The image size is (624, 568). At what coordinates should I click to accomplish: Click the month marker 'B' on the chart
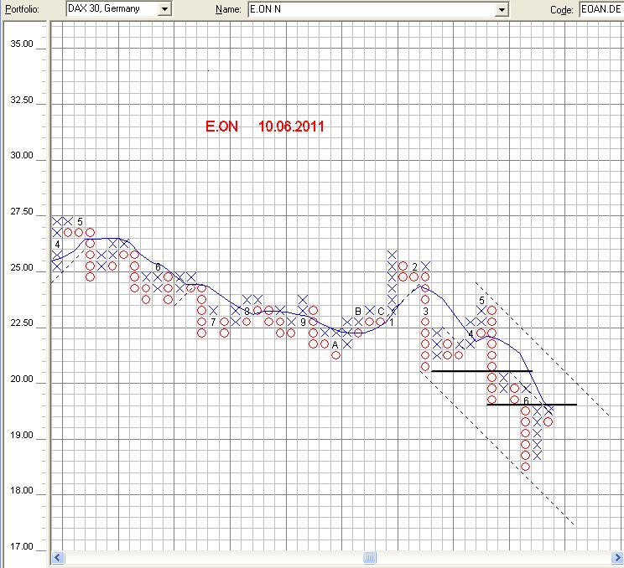point(358,312)
